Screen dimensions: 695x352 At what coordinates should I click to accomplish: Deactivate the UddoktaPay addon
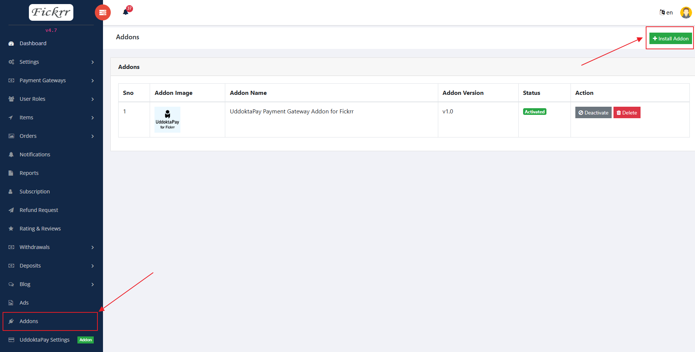593,113
